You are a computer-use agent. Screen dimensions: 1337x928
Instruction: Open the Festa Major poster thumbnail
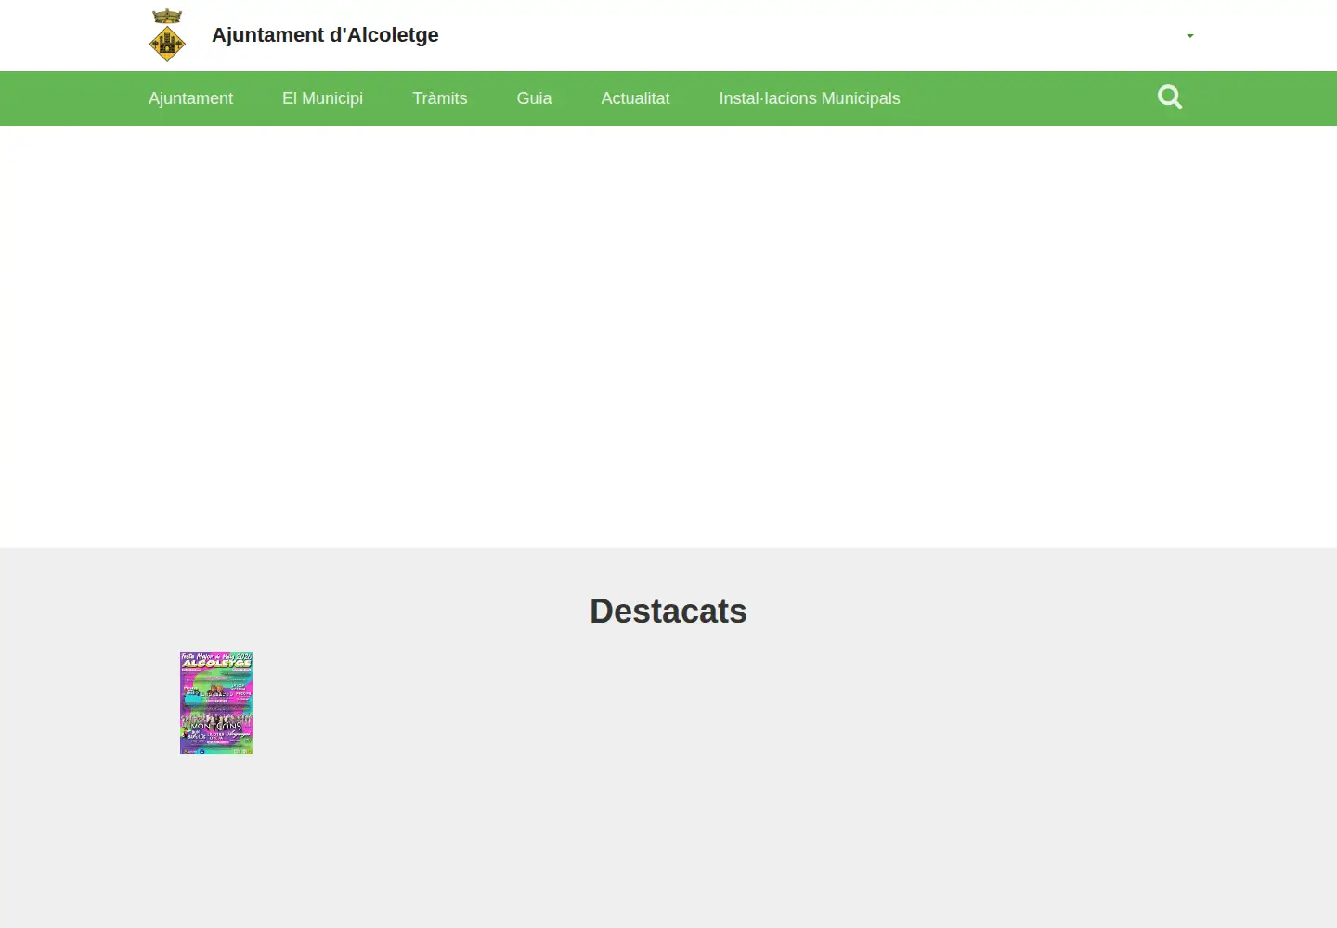pos(216,703)
